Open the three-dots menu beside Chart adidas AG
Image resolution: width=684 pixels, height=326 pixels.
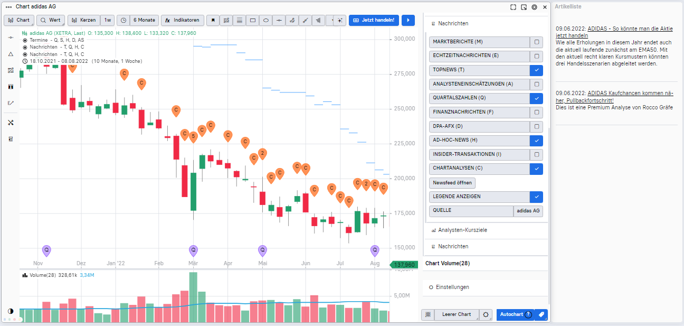pos(8,7)
